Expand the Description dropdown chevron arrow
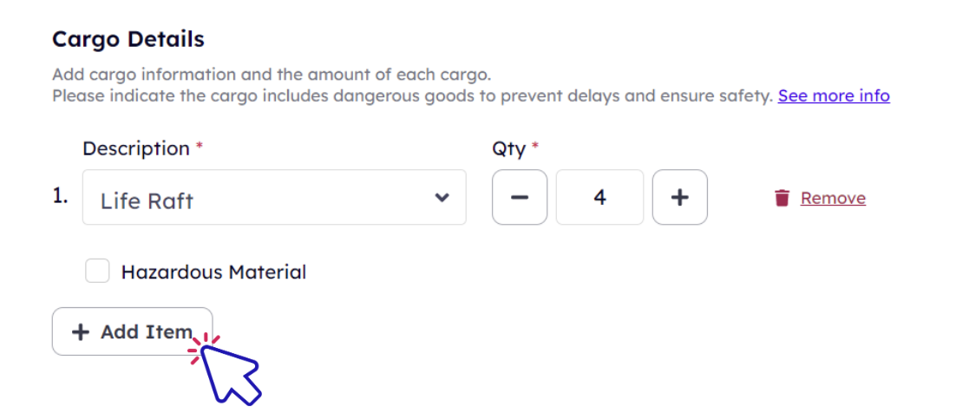This screenshot has width=969, height=420. (442, 198)
